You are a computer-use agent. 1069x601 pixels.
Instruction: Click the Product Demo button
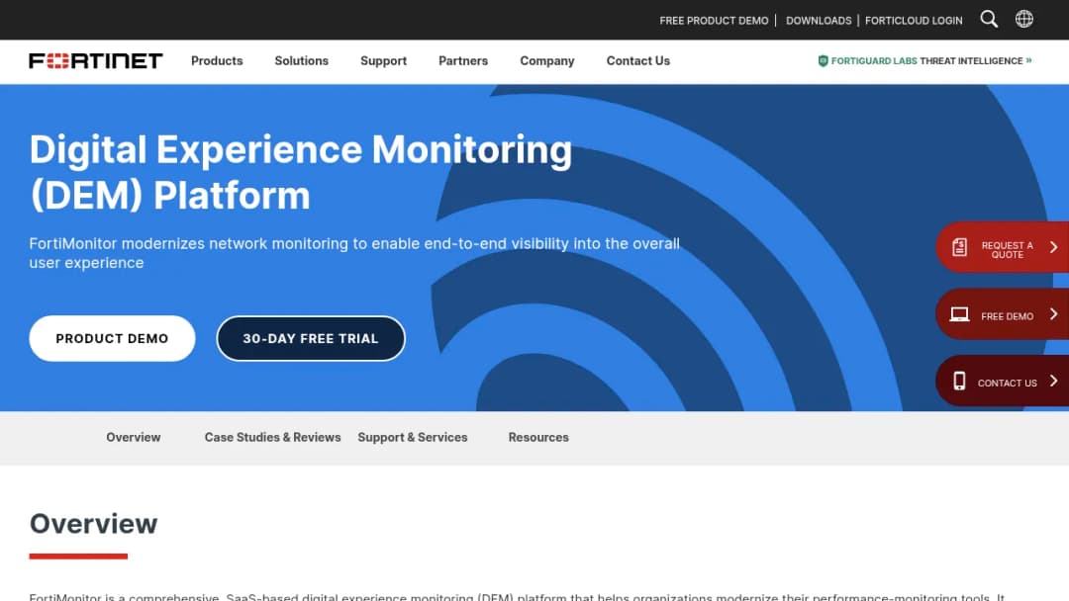pos(112,338)
